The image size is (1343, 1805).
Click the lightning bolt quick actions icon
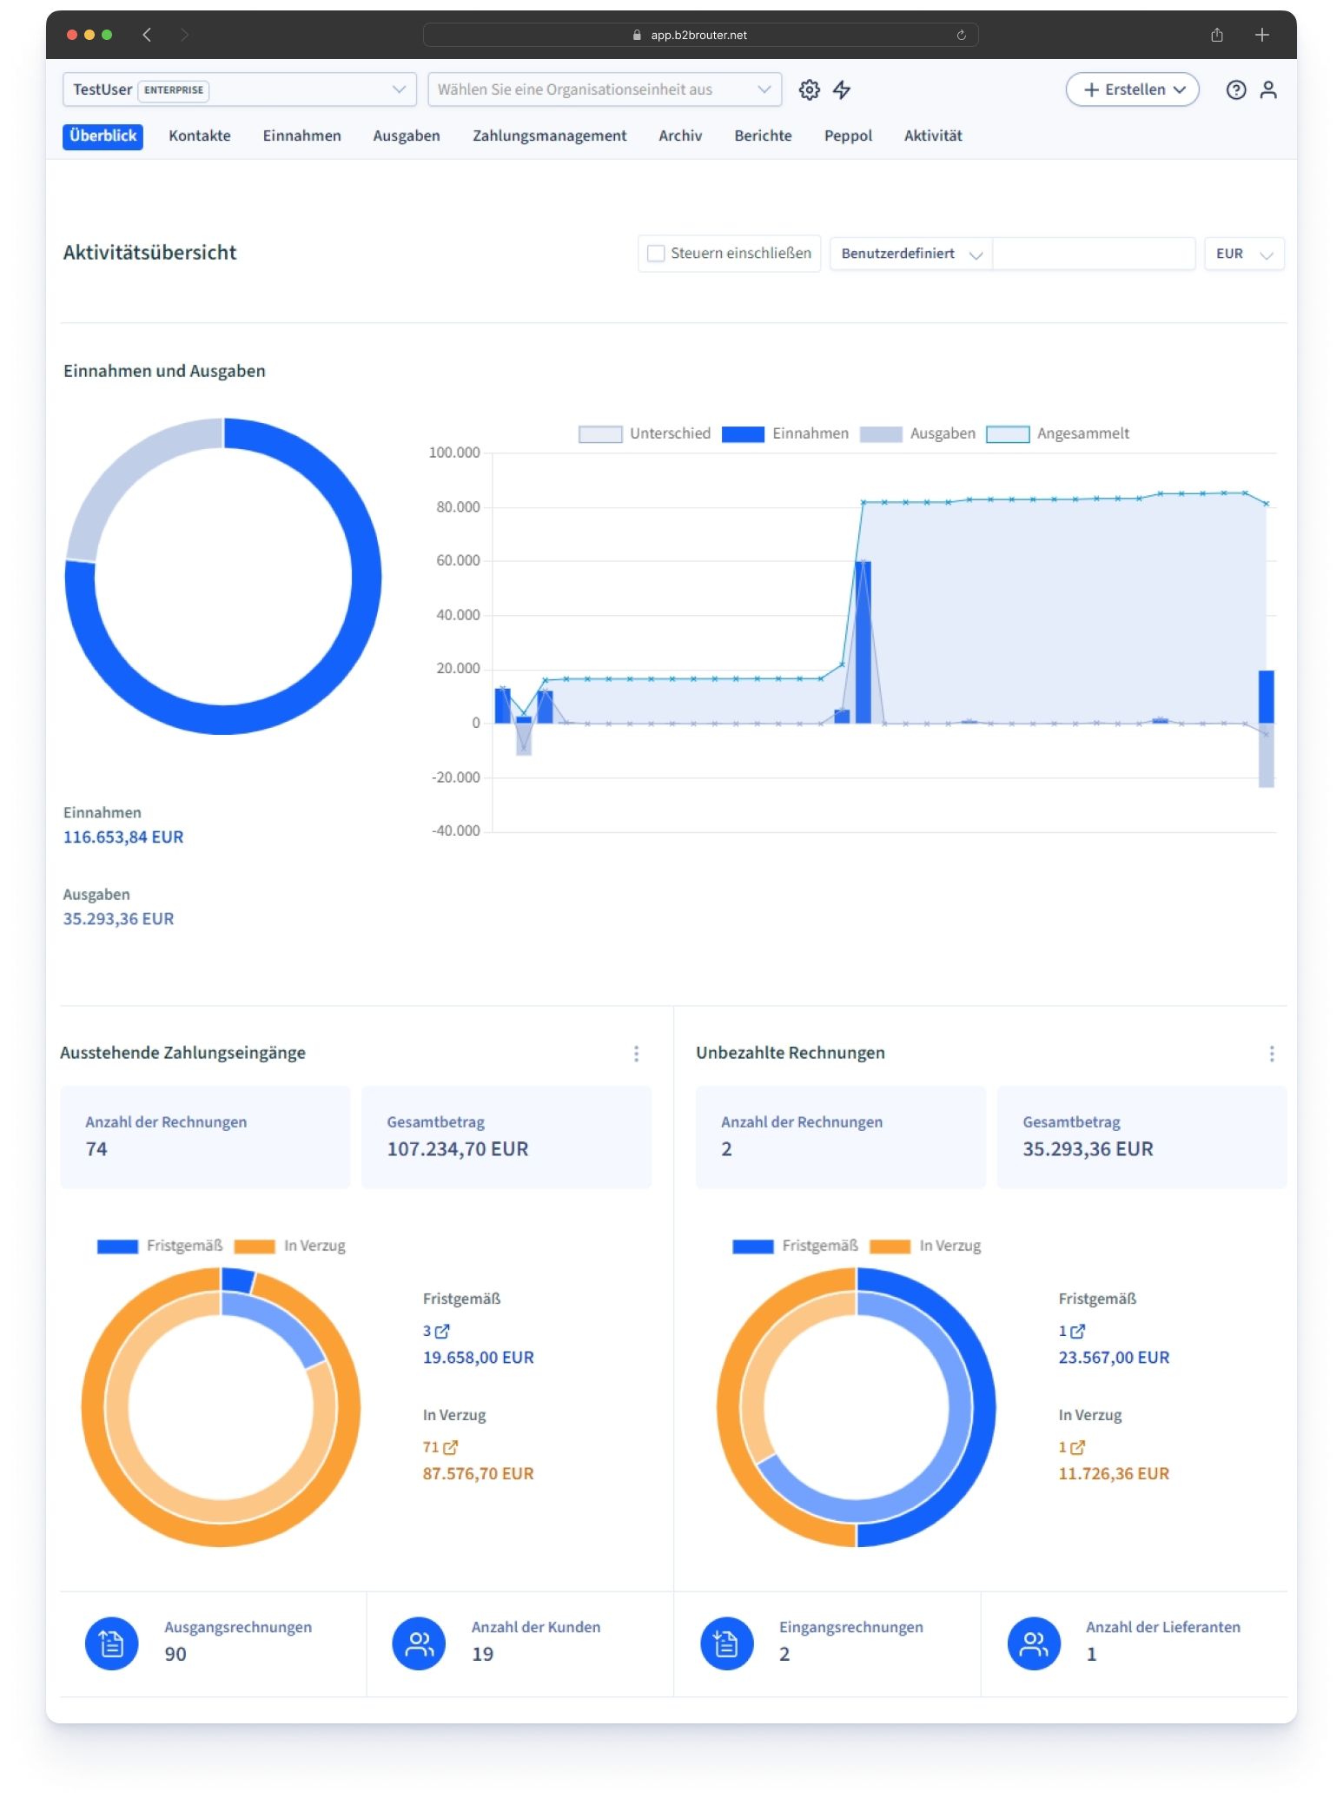point(842,89)
